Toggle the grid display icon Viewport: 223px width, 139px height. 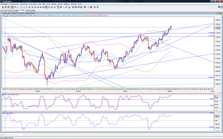(x=61, y=7)
